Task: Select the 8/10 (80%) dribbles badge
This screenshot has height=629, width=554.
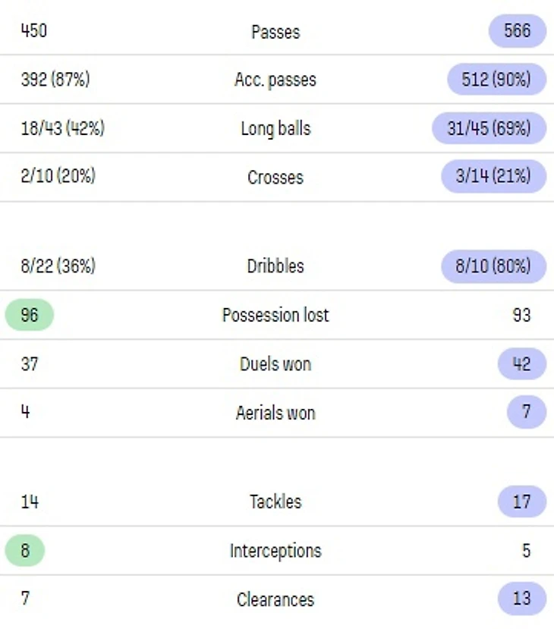Action: tap(493, 266)
